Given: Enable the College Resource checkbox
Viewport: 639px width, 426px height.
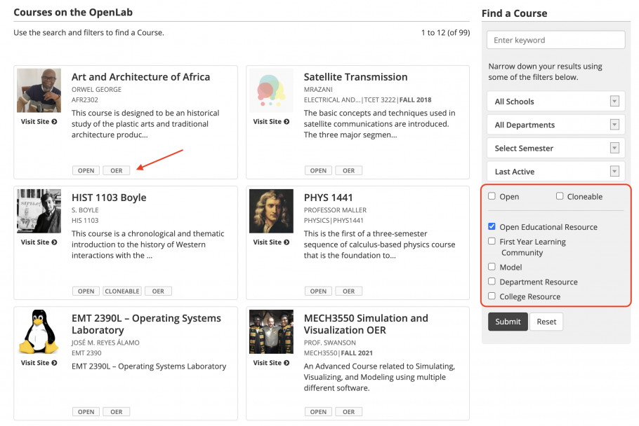Looking at the screenshot, I should pyautogui.click(x=492, y=296).
